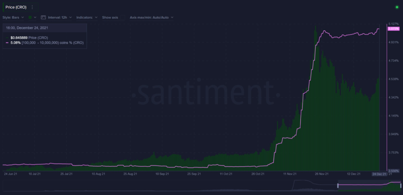Click the candle interval icon before Interval

click(44, 17)
